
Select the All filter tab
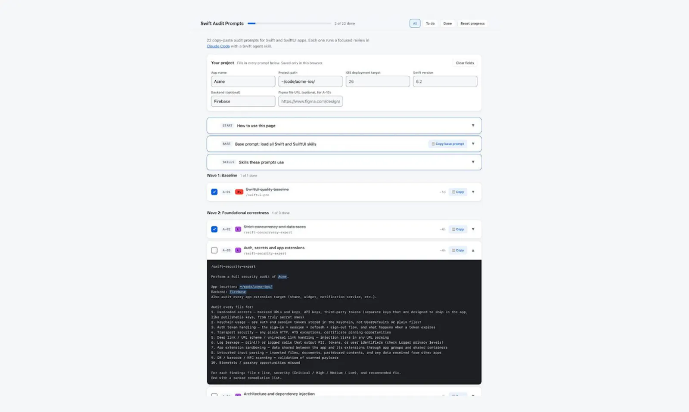(415, 24)
